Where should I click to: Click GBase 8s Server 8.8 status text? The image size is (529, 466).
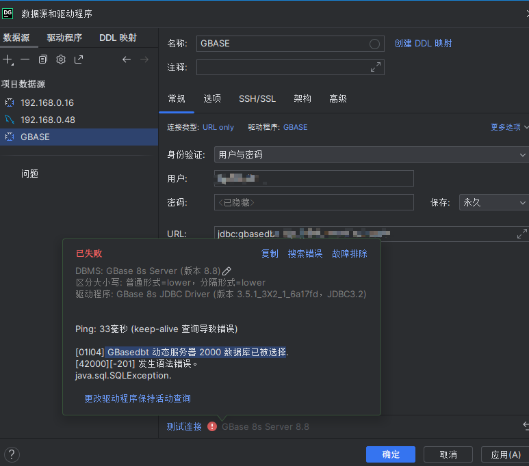pyautogui.click(x=266, y=427)
